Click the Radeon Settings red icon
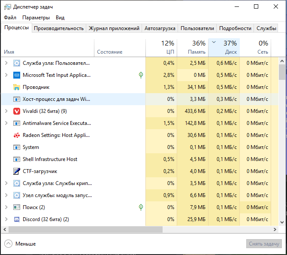287x255 pixels. coord(17,135)
